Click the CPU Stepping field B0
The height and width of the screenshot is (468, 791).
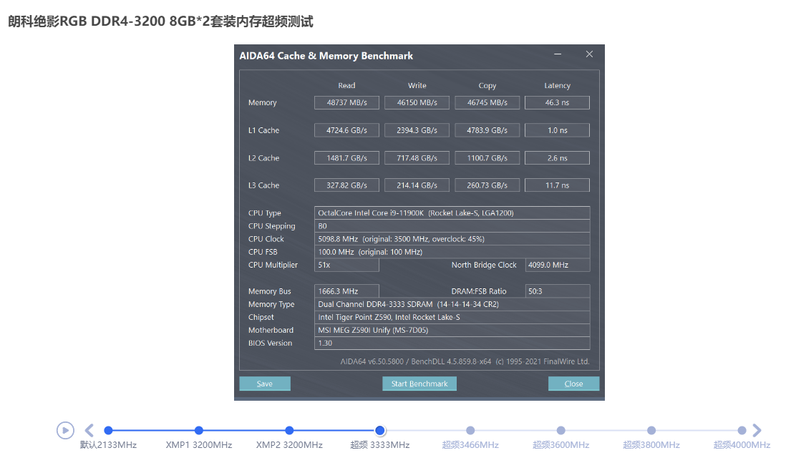coord(452,226)
